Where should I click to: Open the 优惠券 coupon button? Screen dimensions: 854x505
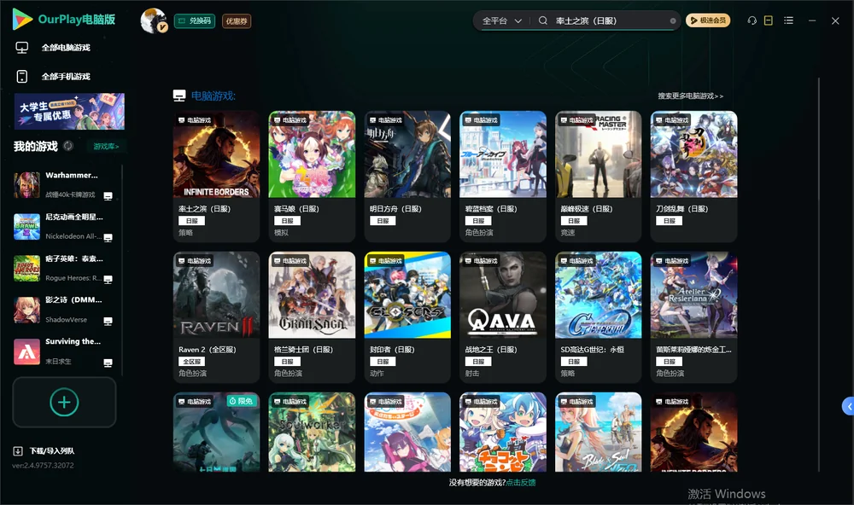[237, 20]
